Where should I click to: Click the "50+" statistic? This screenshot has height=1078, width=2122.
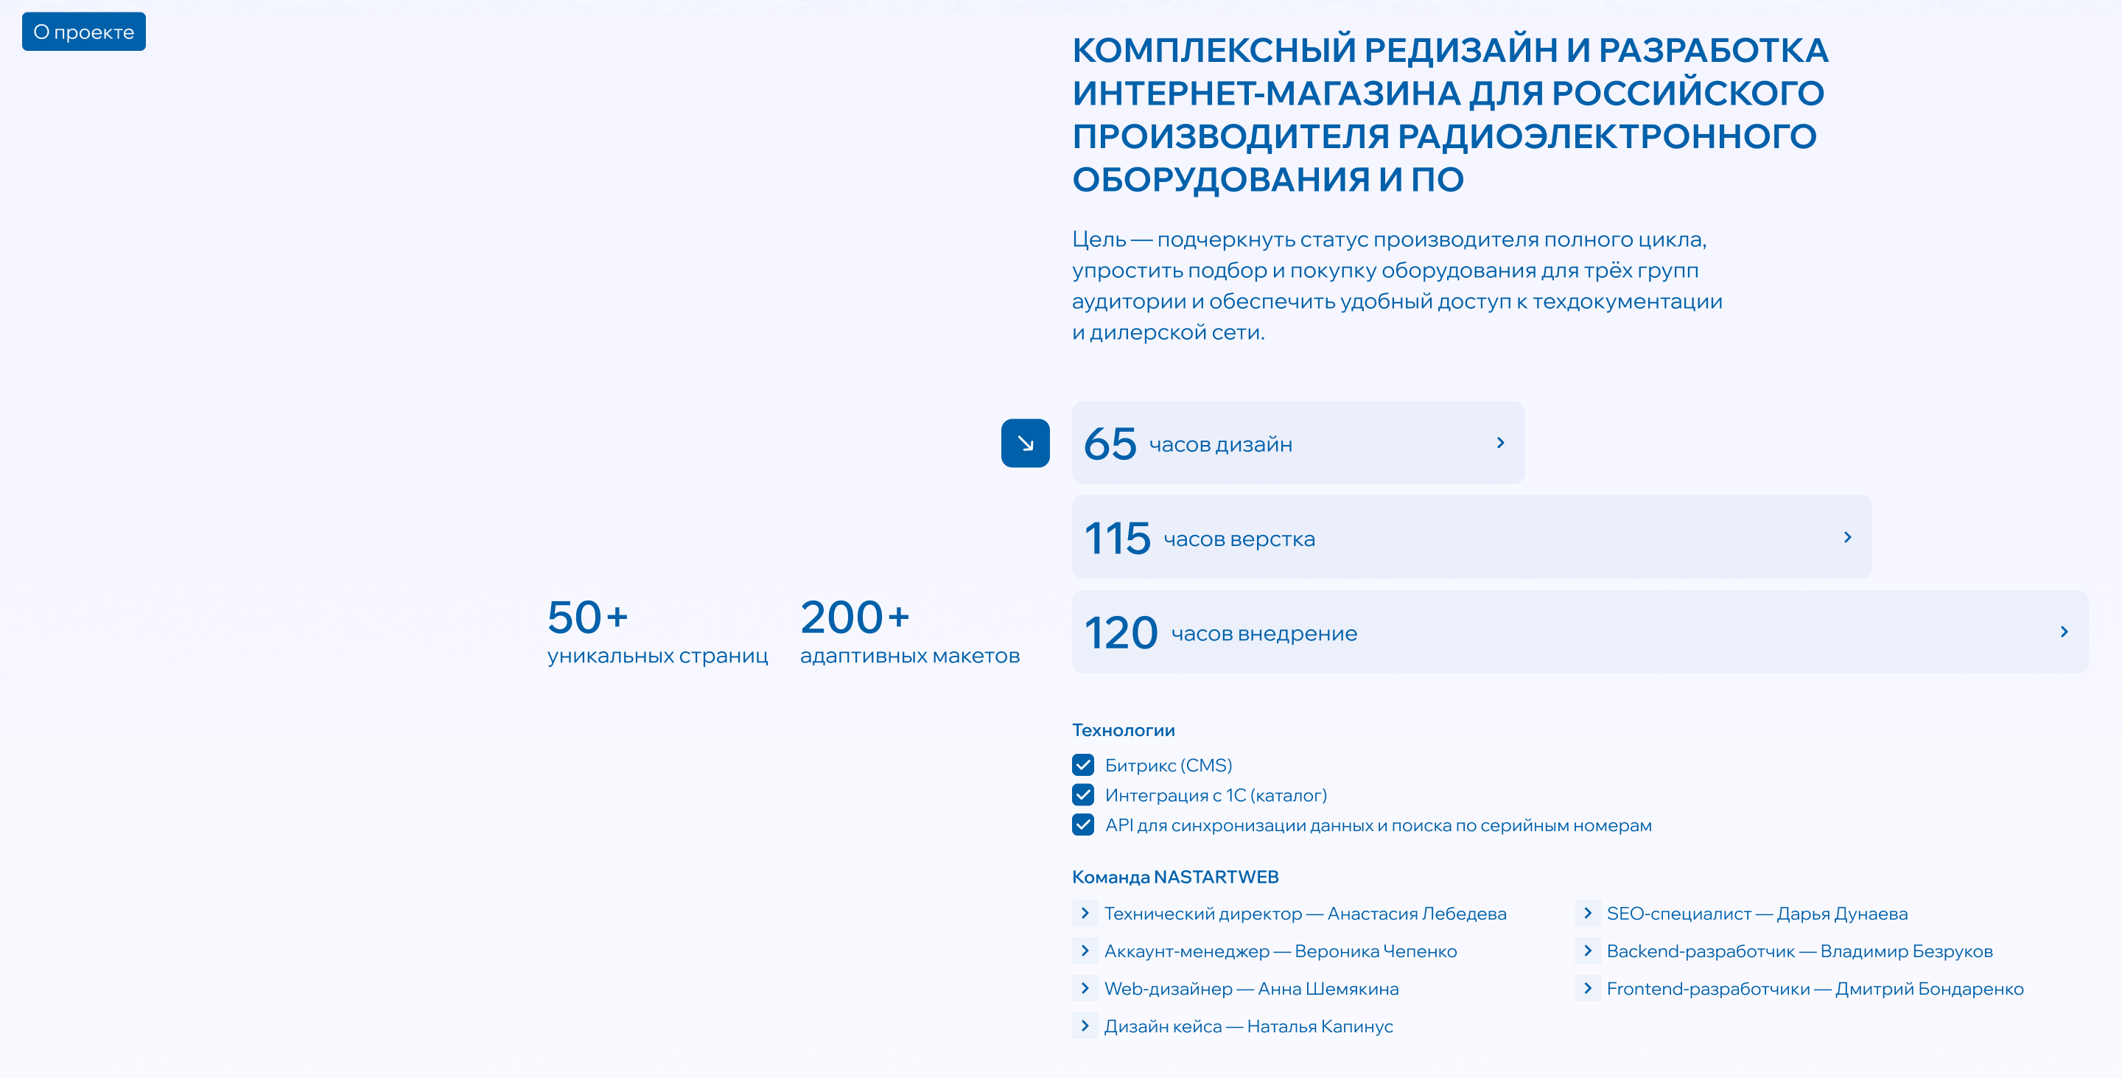(587, 617)
